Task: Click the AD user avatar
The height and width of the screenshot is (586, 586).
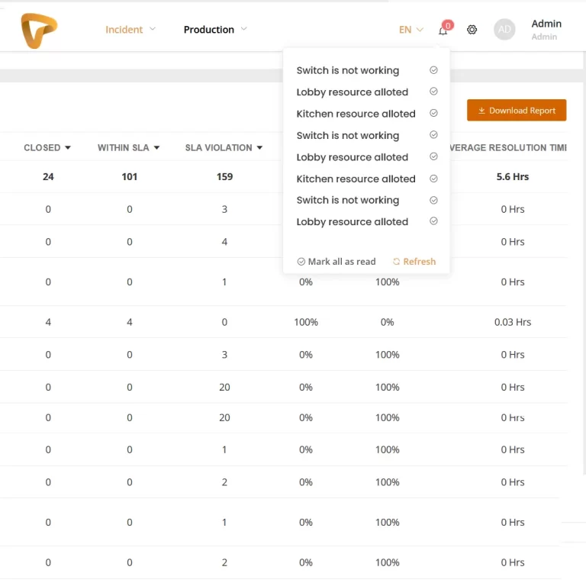Action: [504, 30]
